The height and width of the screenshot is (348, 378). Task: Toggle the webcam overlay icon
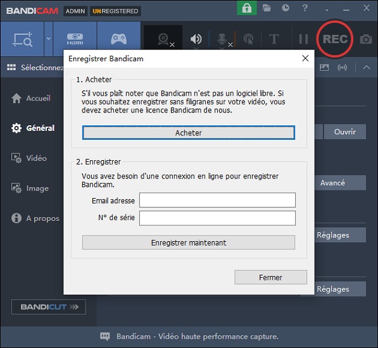164,39
